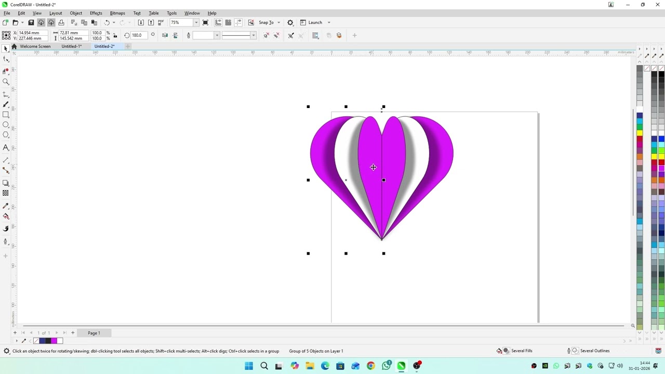Toggle Show Rulers button
665x374 pixels.
[x=218, y=22]
